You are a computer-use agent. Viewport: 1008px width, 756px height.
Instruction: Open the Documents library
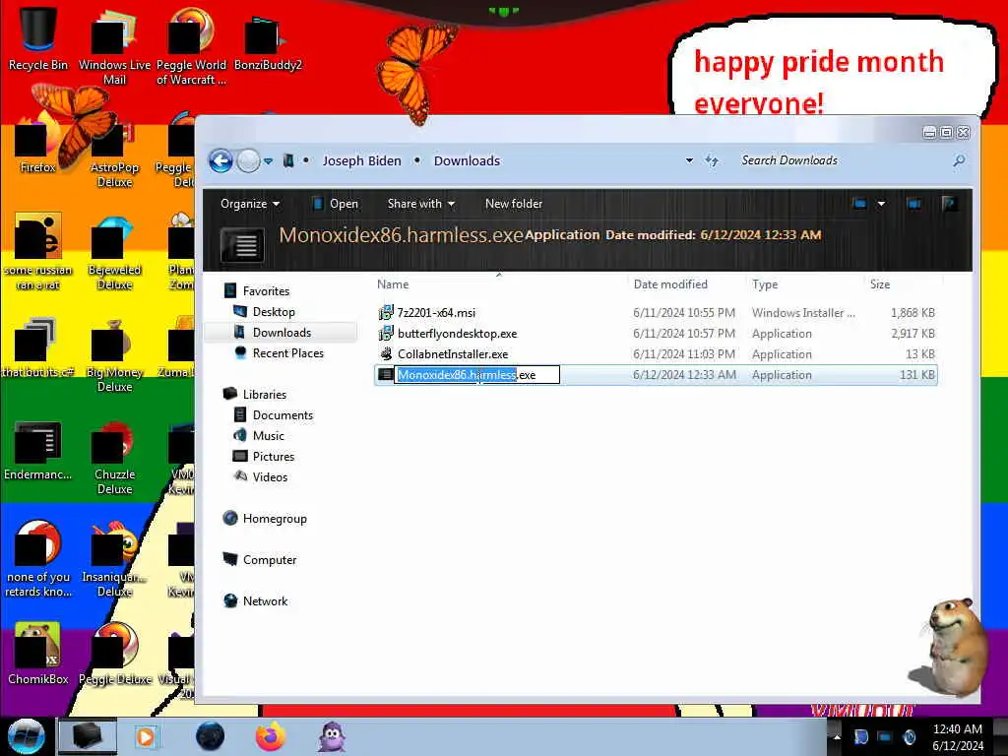pos(274,415)
